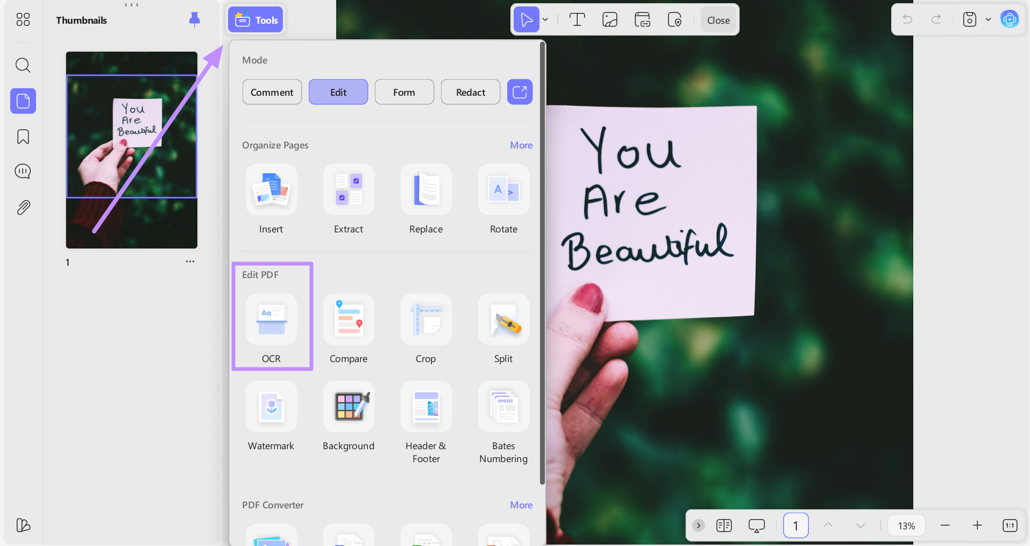Open the Watermark tool

click(271, 416)
